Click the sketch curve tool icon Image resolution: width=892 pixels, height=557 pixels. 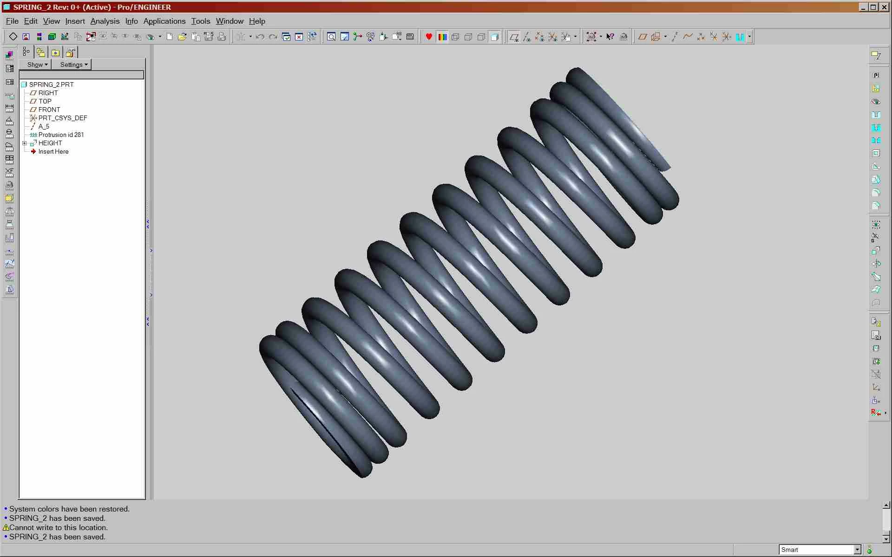point(688,37)
